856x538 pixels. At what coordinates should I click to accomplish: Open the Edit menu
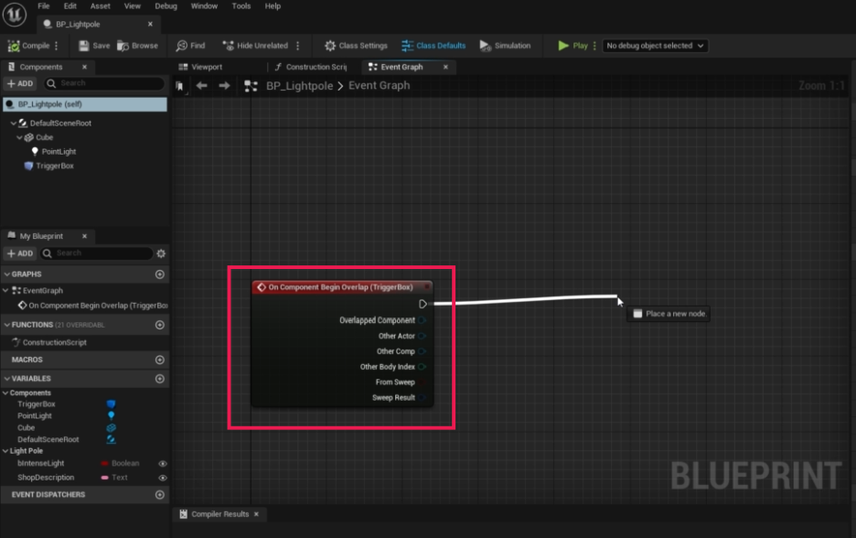[70, 6]
